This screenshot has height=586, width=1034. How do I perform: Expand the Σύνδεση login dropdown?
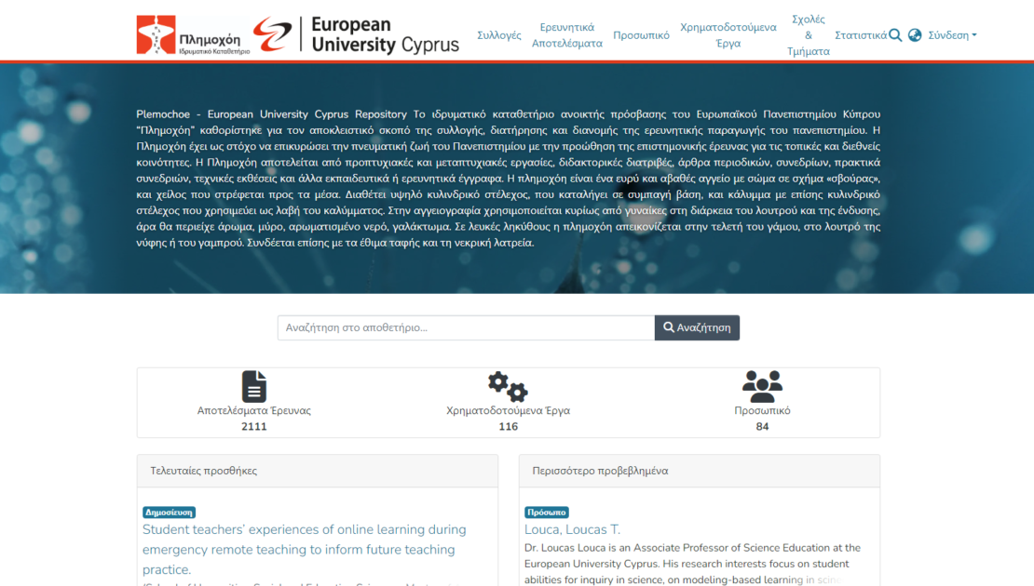point(952,35)
